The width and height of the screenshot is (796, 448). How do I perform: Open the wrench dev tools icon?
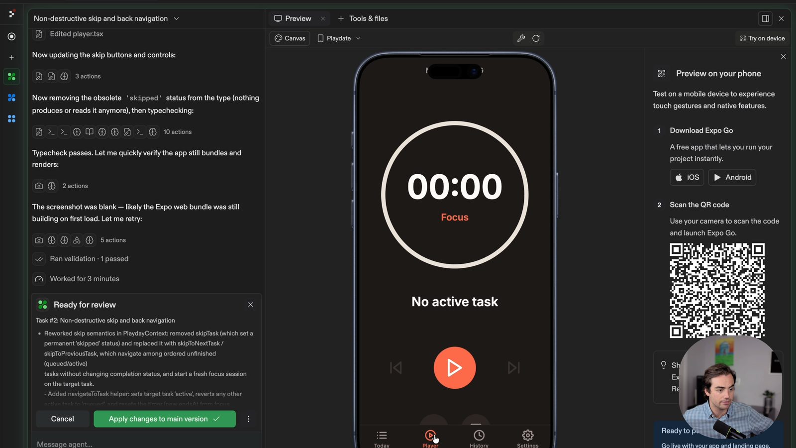coord(521,38)
